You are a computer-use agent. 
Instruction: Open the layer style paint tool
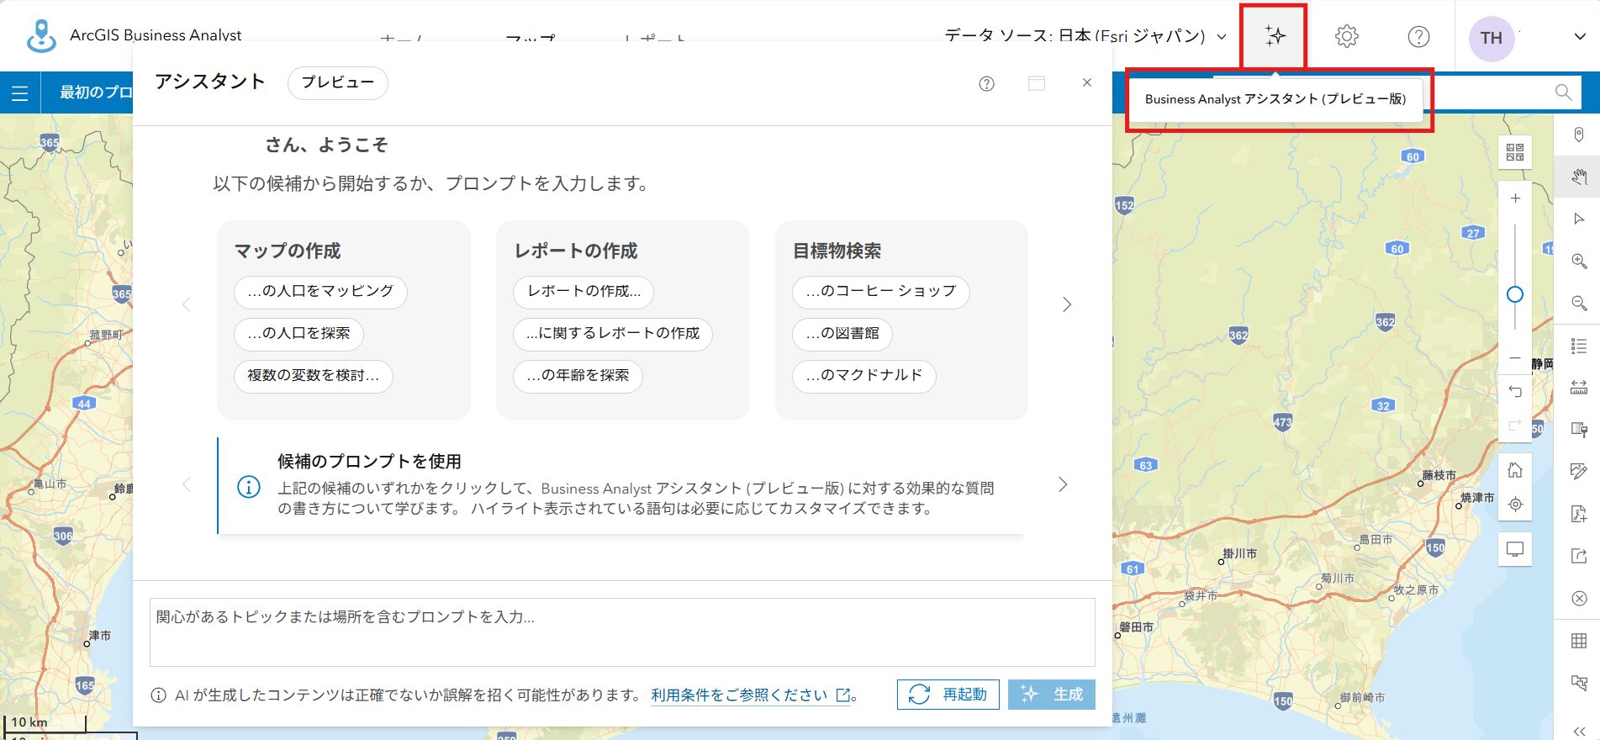[x=1579, y=430]
